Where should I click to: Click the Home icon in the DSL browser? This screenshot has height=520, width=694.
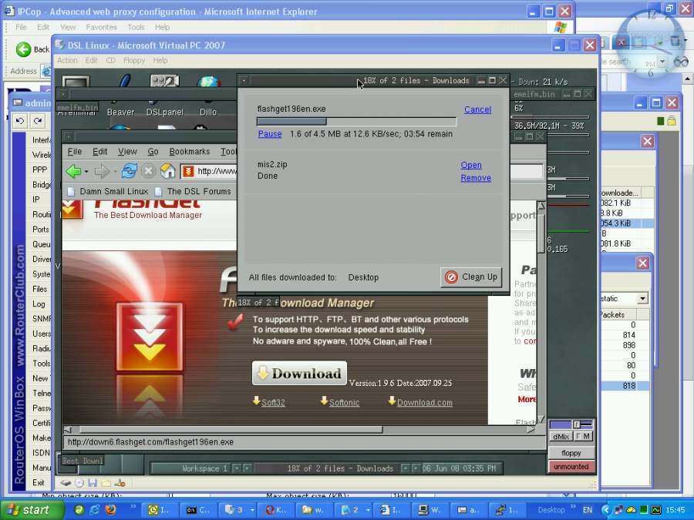tap(167, 171)
